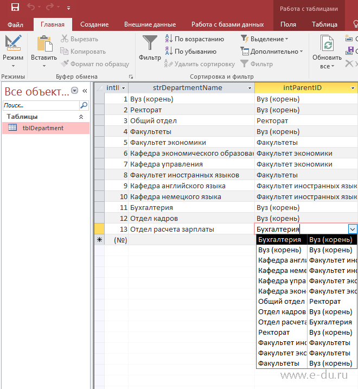Collapse the Таблицы group
The image size is (358, 389).
coord(81,117)
